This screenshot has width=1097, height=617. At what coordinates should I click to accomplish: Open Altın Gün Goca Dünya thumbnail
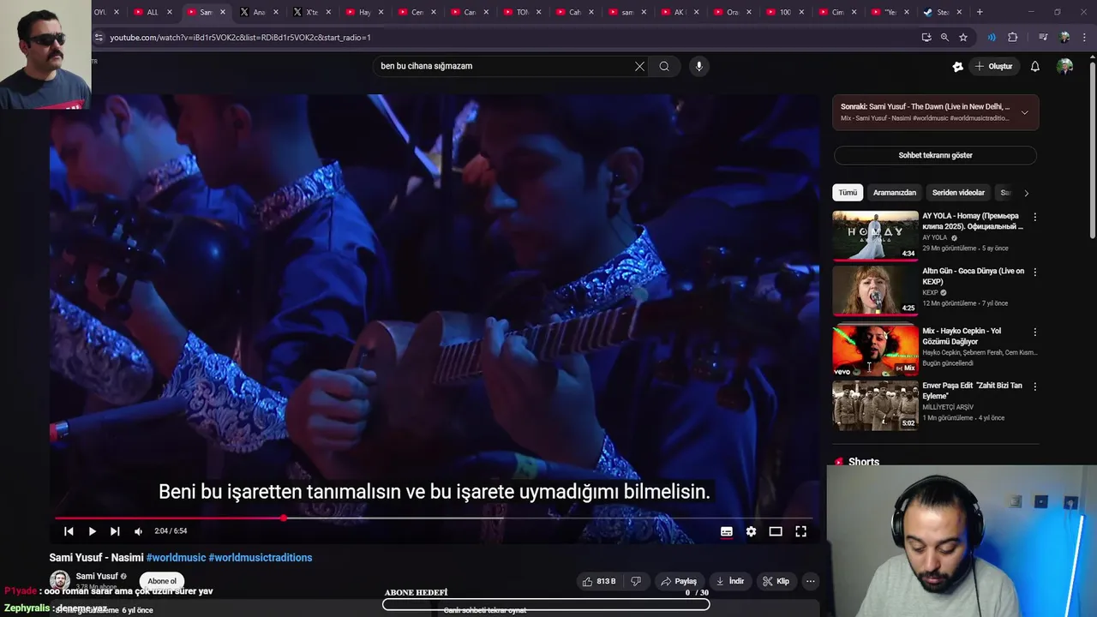pyautogui.click(x=875, y=290)
